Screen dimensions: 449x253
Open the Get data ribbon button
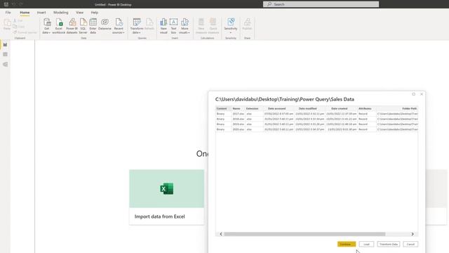point(47,26)
